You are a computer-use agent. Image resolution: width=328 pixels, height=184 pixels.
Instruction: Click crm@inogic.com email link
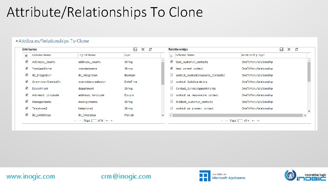click(126, 177)
